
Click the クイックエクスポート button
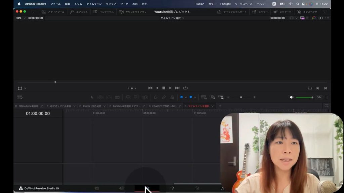[x=232, y=12]
